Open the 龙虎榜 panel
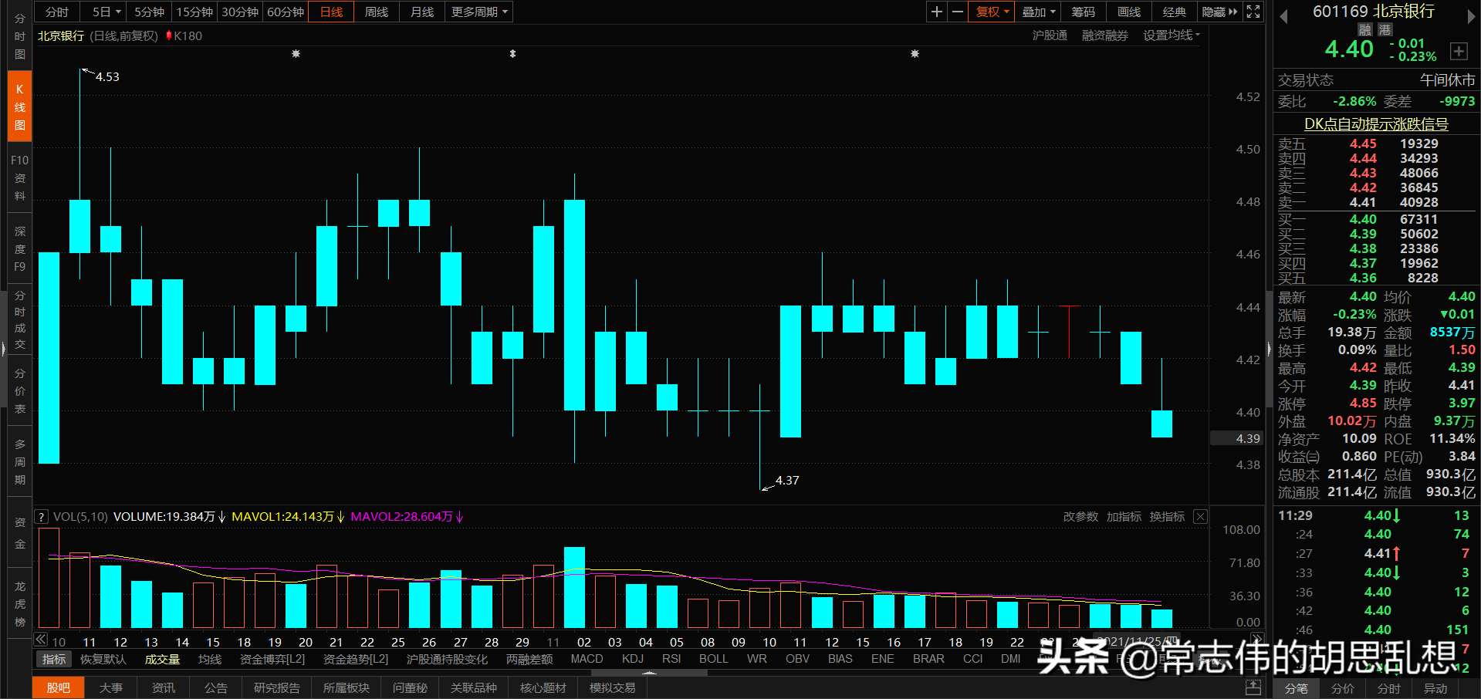The image size is (1481, 699). tap(19, 602)
